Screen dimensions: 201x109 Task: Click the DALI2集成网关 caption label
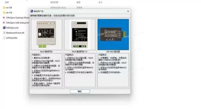46,52
